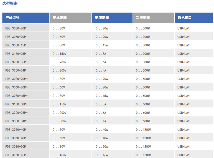Click voltage 0...80V in PDS 3080-15P row
This screenshot has height=158, width=214.
click(59, 45)
